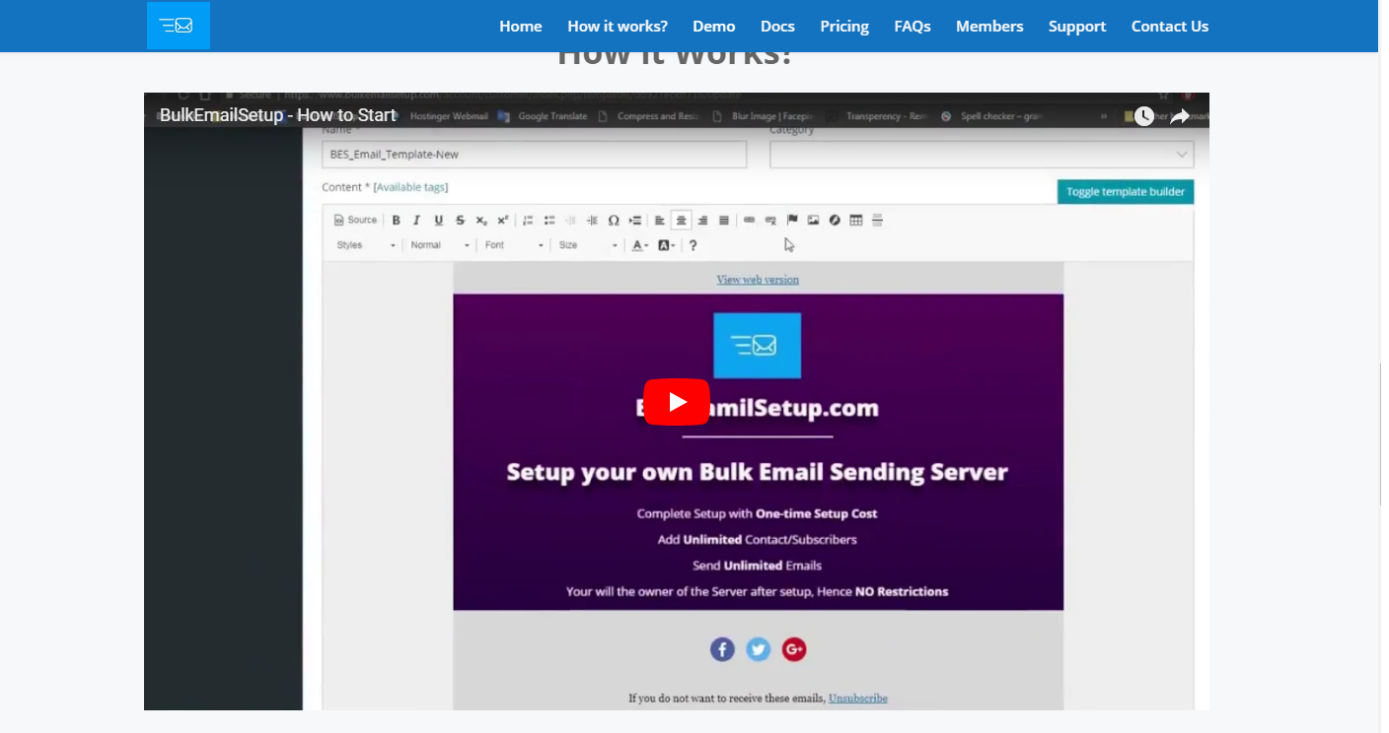Open the Styles dropdown in editor
Viewport: 1389px width, 733px height.
click(x=367, y=245)
